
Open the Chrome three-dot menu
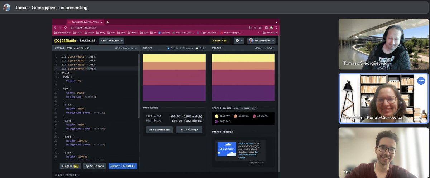276,28
